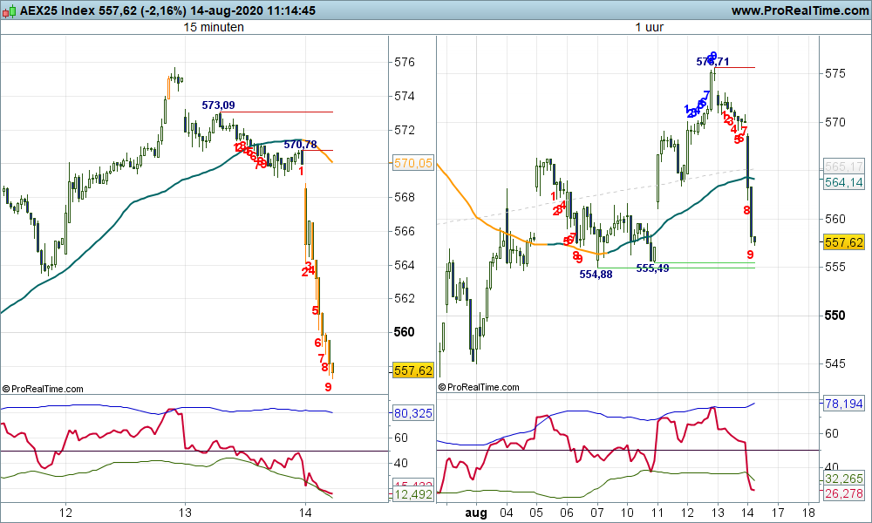This screenshot has width=872, height=523.
Task: Click the blue 78,194 indicator value
Action: point(843,404)
